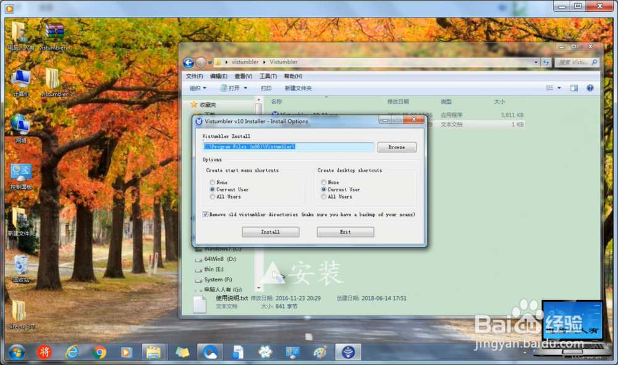618x365 pixels.
Task: Open the address bar history dropdown
Action: 536,62
